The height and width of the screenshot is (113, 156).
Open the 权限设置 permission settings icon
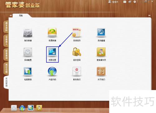pyautogui.click(x=52, y=52)
